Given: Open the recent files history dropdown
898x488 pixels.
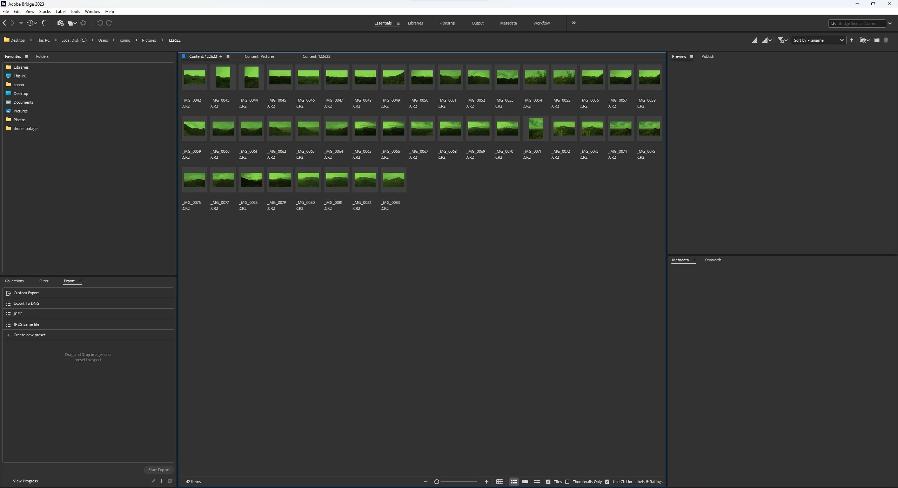Looking at the screenshot, I should coord(32,23).
